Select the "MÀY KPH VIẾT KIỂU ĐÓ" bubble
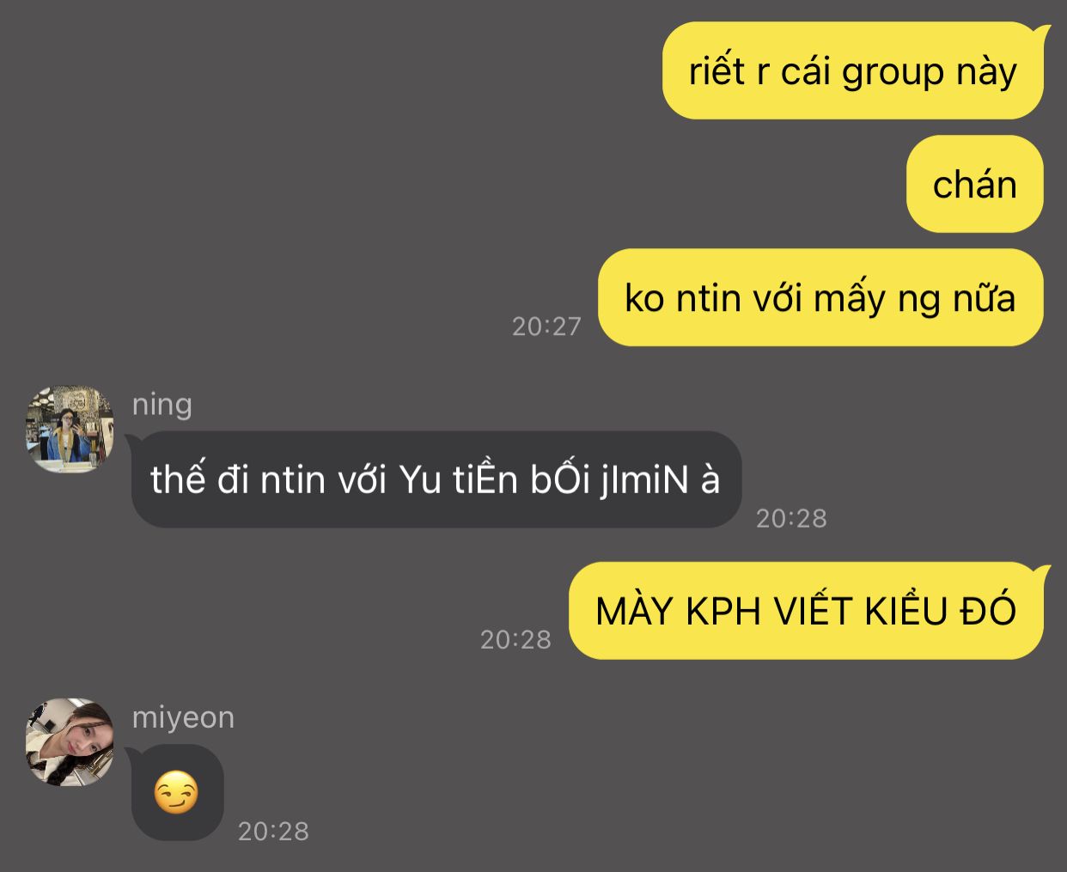The image size is (1067, 872). pyautogui.click(x=806, y=611)
